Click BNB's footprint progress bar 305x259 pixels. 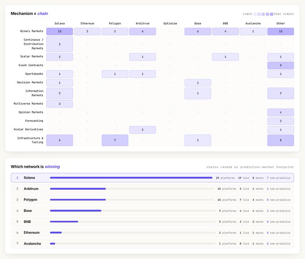coord(133,222)
